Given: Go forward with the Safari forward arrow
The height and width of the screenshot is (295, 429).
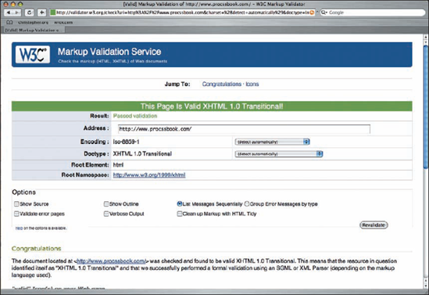Looking at the screenshot, I should (16, 13).
